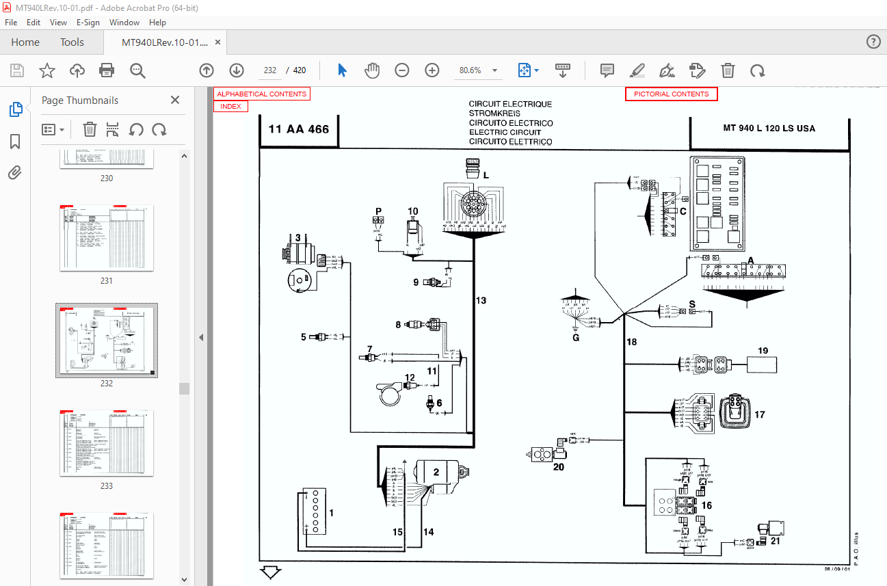Open the Find text magnifier tool

tap(137, 70)
